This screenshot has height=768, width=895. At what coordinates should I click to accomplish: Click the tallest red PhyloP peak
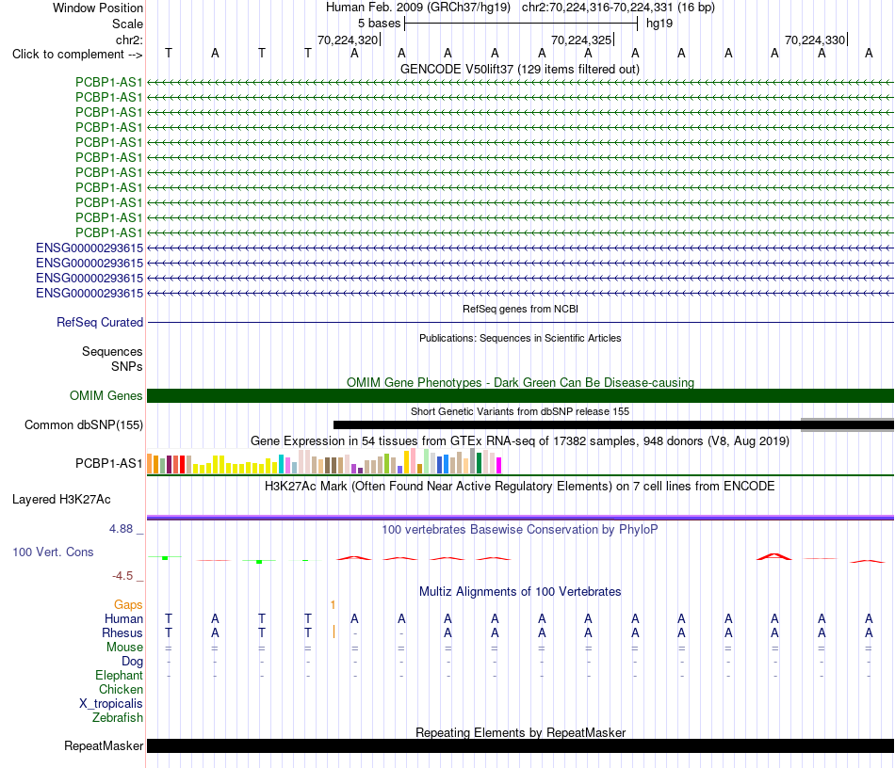coord(774,556)
